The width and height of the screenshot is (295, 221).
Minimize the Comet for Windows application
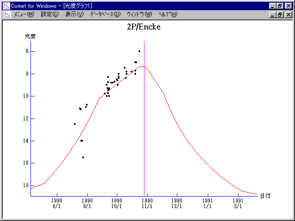coord(272,6)
